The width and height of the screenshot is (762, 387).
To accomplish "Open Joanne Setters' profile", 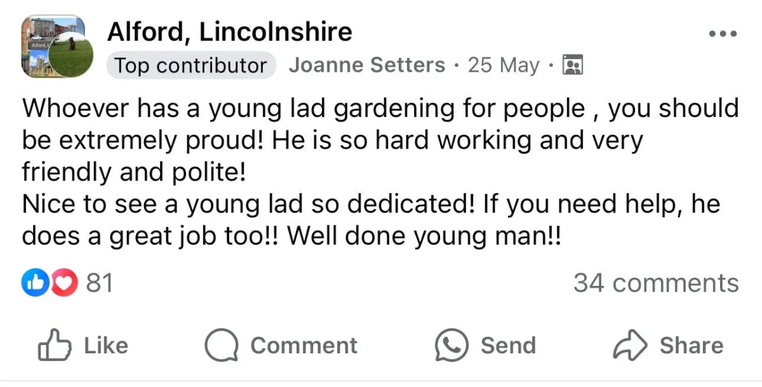I will coord(366,65).
